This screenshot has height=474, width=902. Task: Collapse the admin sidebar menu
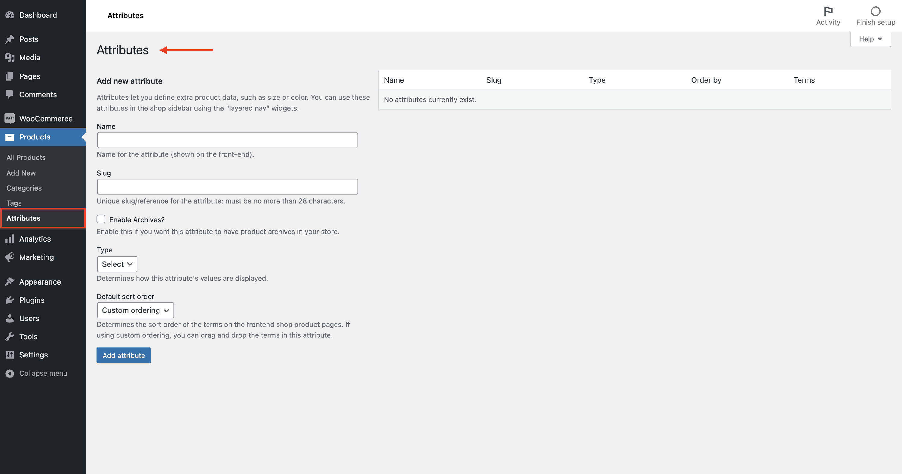43,373
